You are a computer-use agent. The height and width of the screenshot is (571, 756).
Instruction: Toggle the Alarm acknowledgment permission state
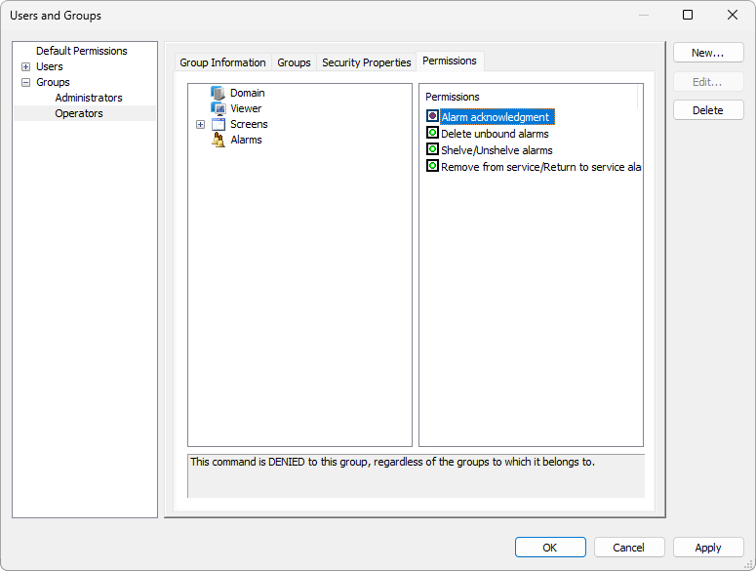click(432, 117)
